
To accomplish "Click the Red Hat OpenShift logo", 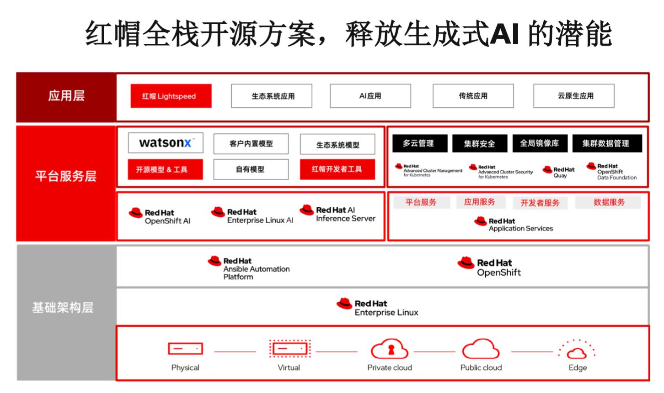I will (x=490, y=267).
